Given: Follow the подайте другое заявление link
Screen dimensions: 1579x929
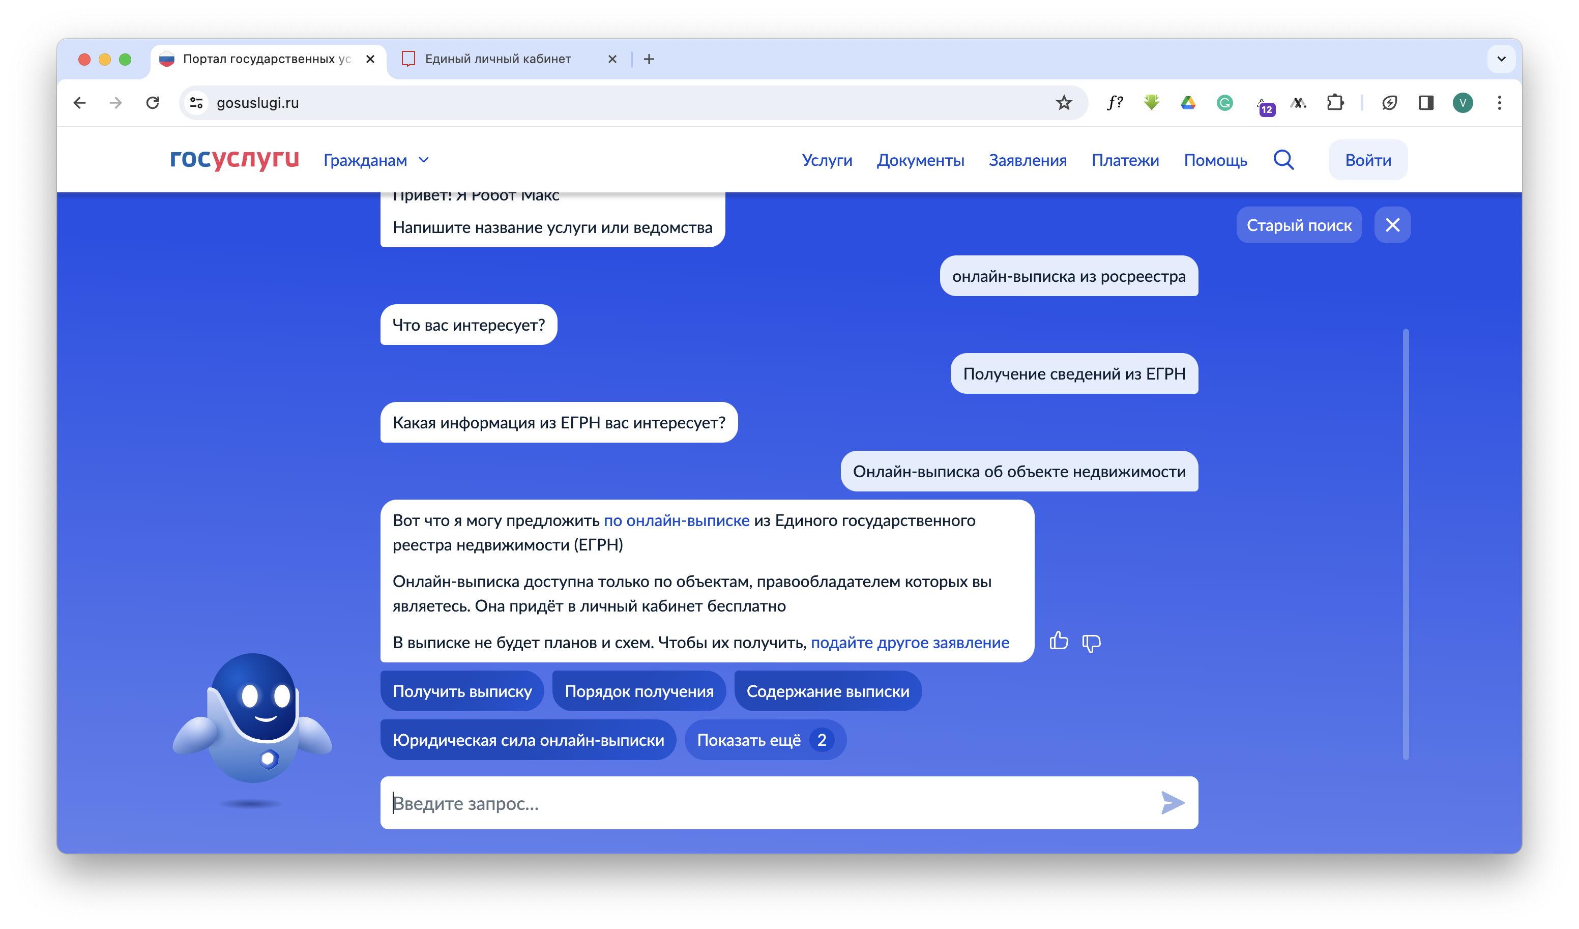Looking at the screenshot, I should pyautogui.click(x=910, y=643).
